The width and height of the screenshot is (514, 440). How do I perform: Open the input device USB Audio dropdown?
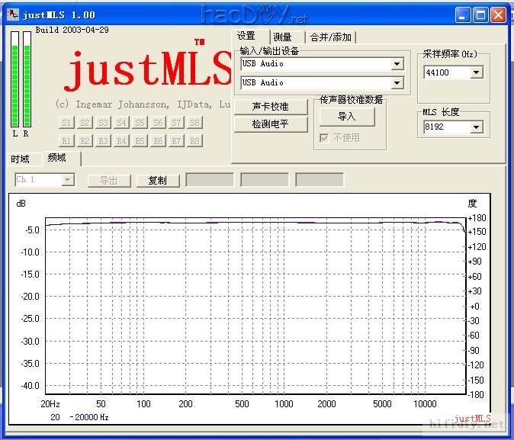[x=397, y=64]
